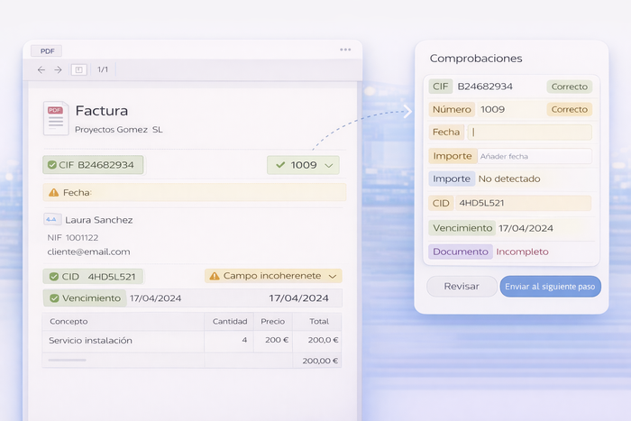Viewport: 631px width, 421px height.
Task: Go back with the left arrow icon
Action: [x=41, y=69]
